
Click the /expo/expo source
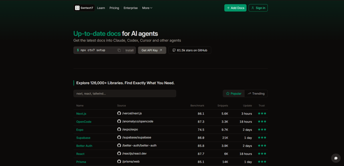point(130,129)
